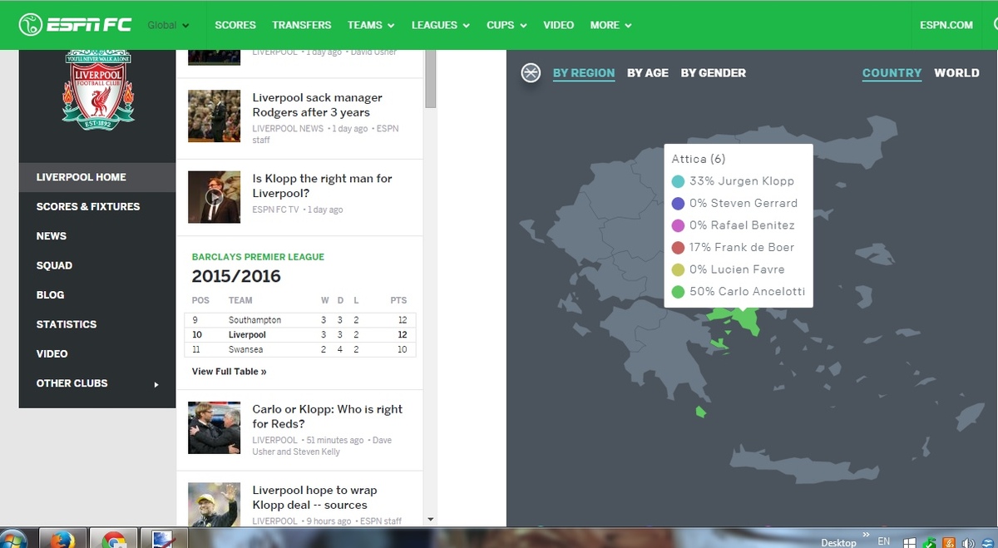Click the PTS column header
The height and width of the screenshot is (548, 998).
click(398, 300)
